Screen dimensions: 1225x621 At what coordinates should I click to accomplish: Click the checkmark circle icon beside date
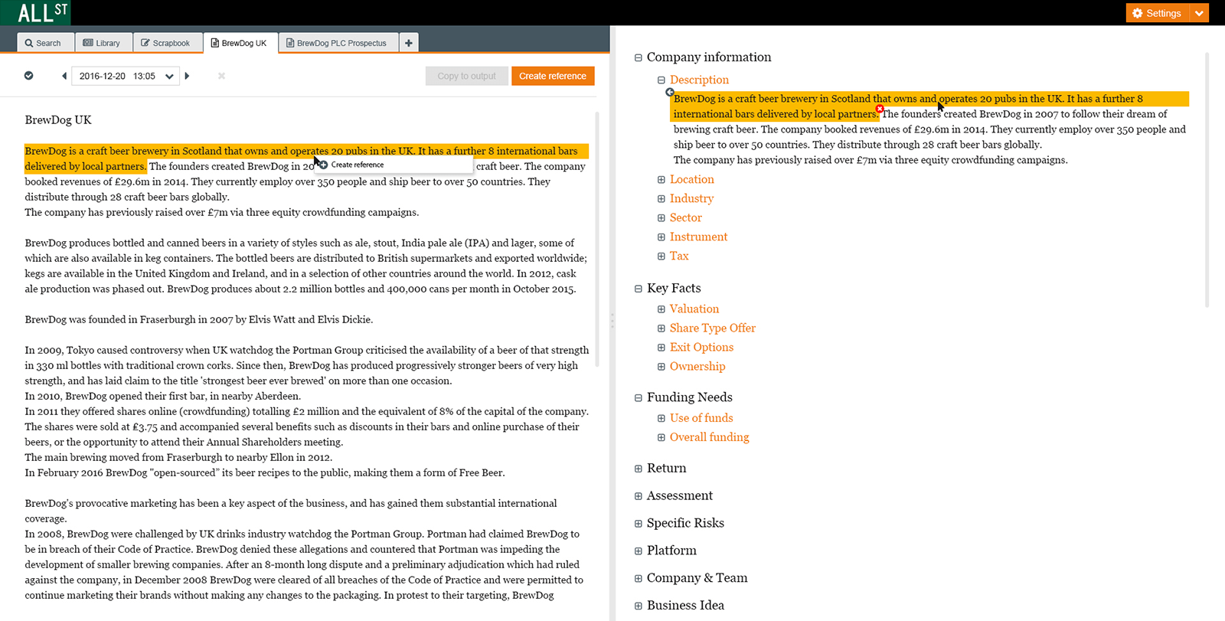tap(28, 76)
